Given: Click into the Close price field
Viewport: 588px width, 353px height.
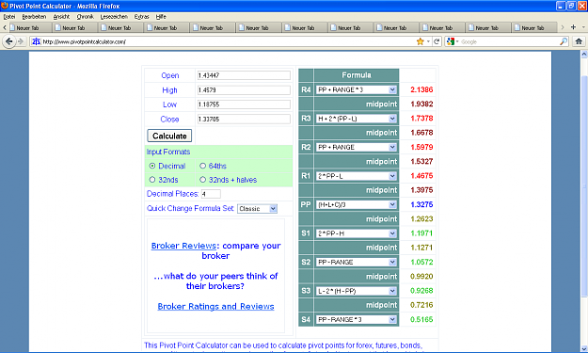Looking at the screenshot, I should [x=244, y=119].
